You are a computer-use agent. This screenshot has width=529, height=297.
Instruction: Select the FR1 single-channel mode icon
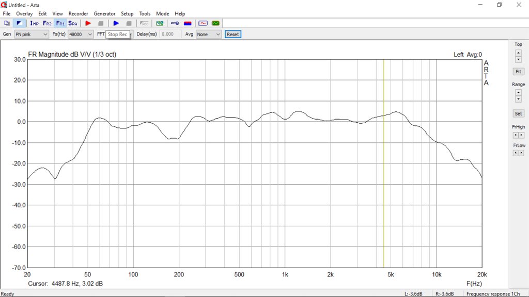pos(60,23)
